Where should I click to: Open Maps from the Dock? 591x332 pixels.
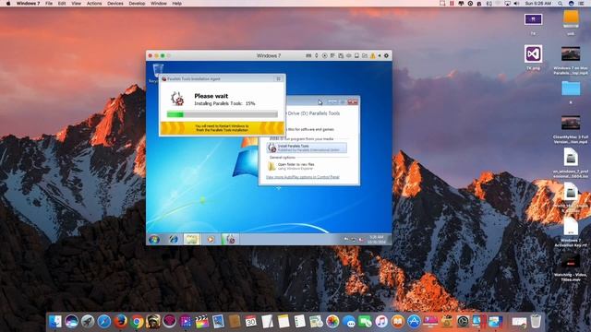316,322
